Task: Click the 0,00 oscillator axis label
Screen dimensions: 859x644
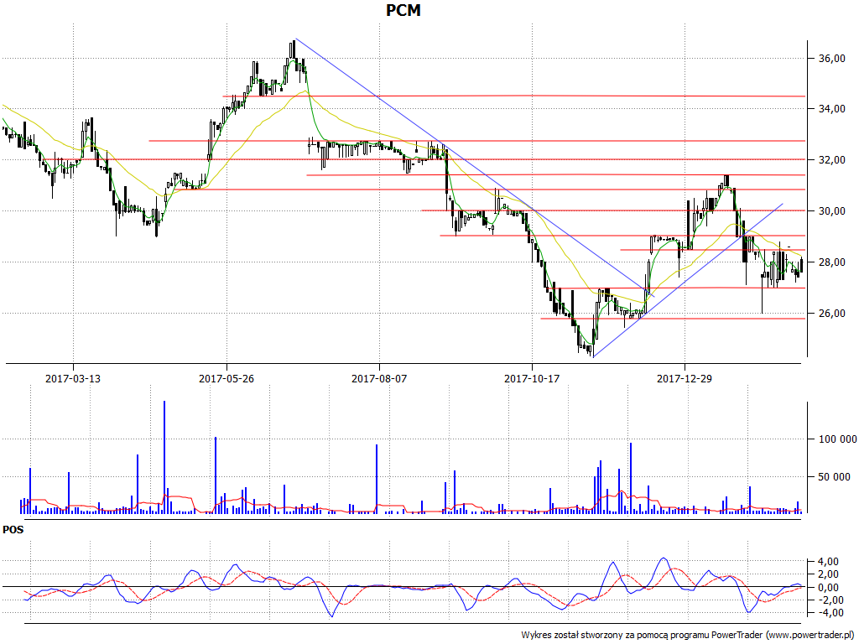Action: point(827,587)
